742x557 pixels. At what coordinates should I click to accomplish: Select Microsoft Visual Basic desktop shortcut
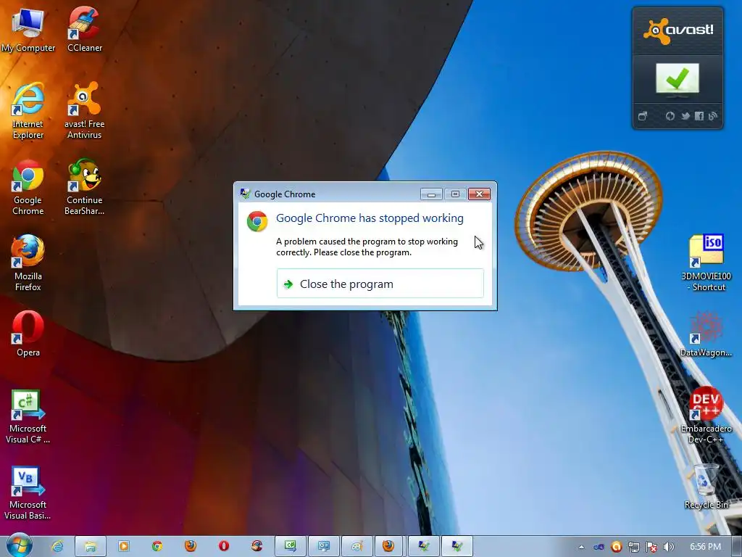[28, 493]
